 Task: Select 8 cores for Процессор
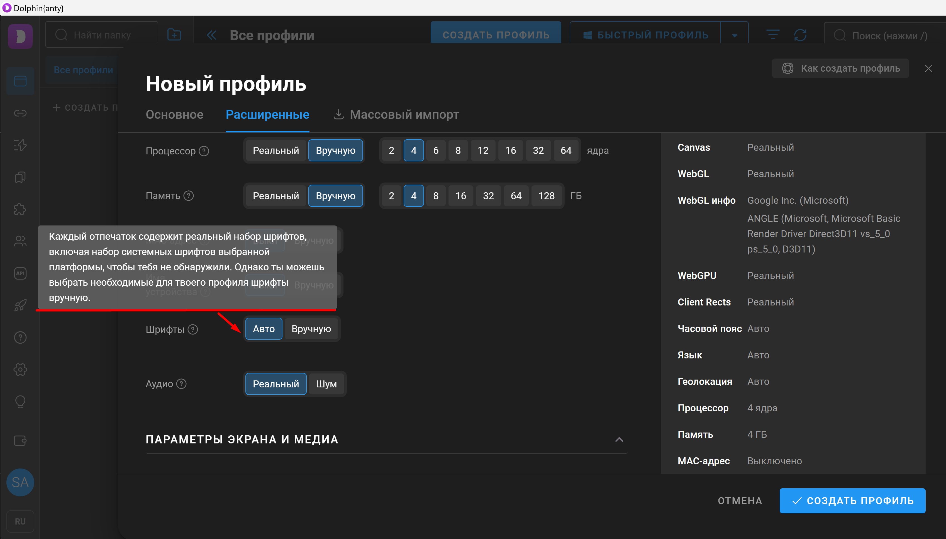pos(458,151)
